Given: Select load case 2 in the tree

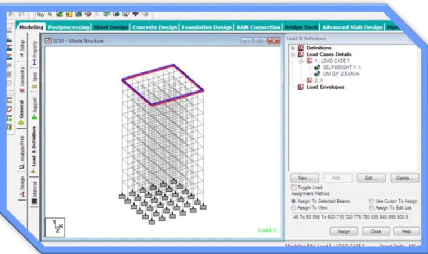Looking at the screenshot, I should pyautogui.click(x=319, y=80).
